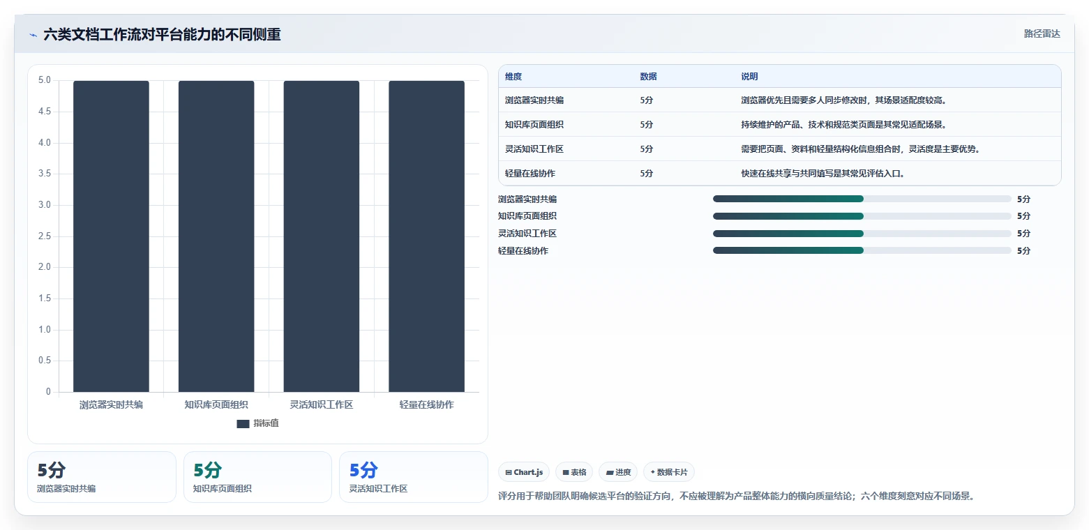
Task: Click the 轻量在线协作 bar in the chart
Action: pos(427,236)
